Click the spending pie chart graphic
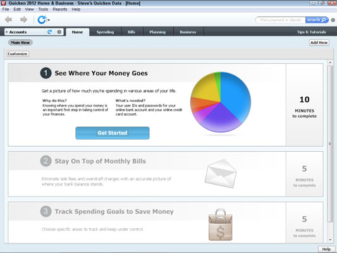This screenshot has width=337, height=253. click(x=221, y=102)
